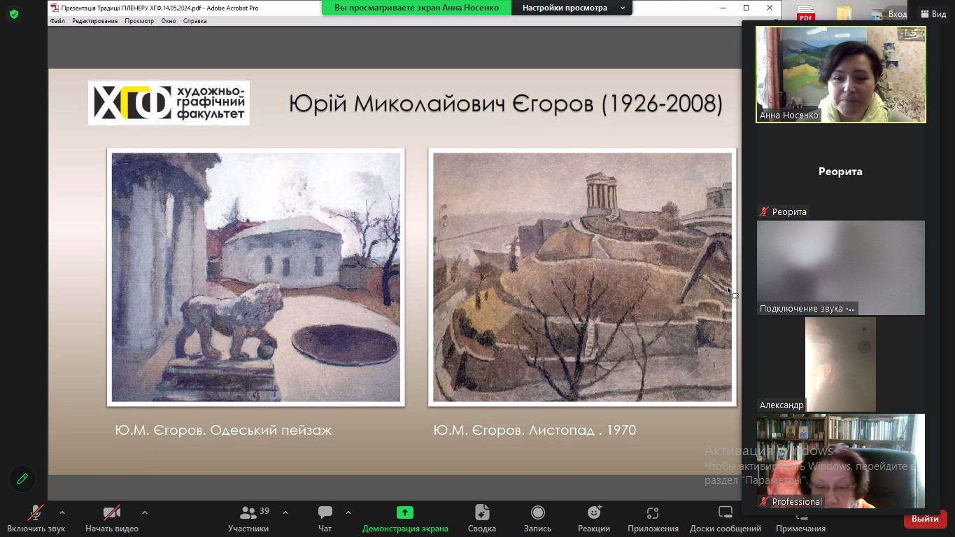Select the Professional participant video tile
The image size is (955, 537).
coord(841,461)
